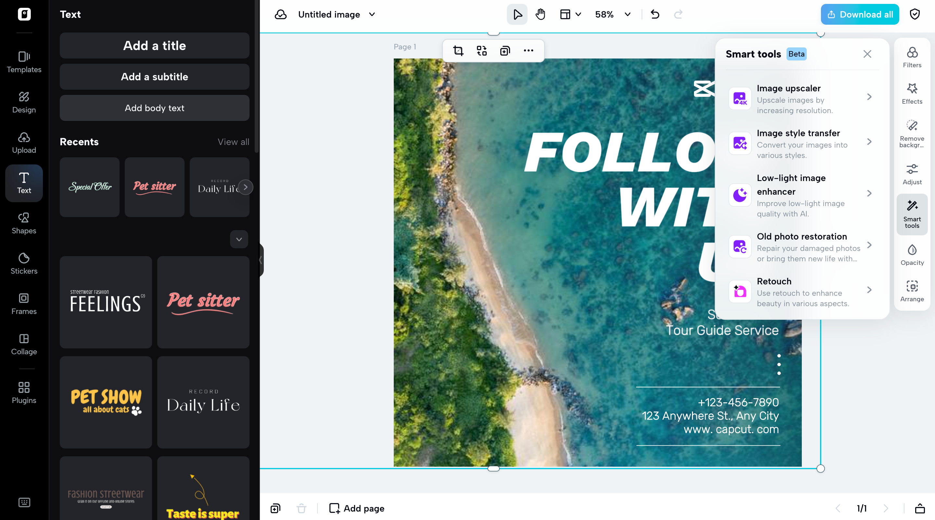Image resolution: width=935 pixels, height=520 pixels.
Task: Click the Add page button
Action: 356,508
